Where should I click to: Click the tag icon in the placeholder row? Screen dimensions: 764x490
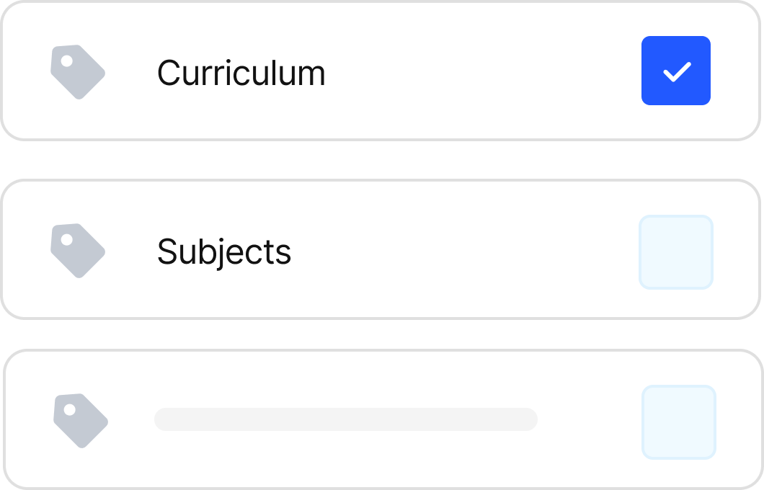pos(81,420)
